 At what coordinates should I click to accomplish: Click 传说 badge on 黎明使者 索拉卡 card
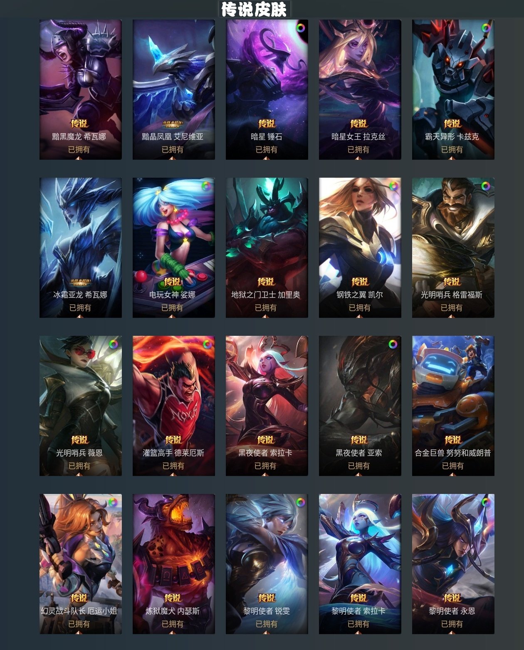(x=358, y=598)
